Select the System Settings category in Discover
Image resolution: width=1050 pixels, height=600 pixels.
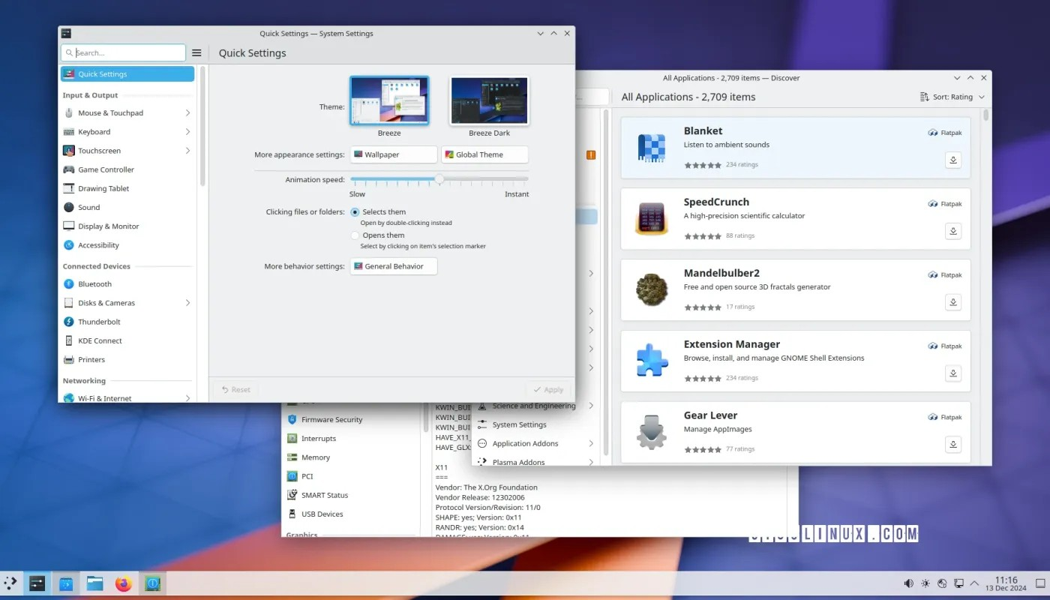pyautogui.click(x=517, y=424)
